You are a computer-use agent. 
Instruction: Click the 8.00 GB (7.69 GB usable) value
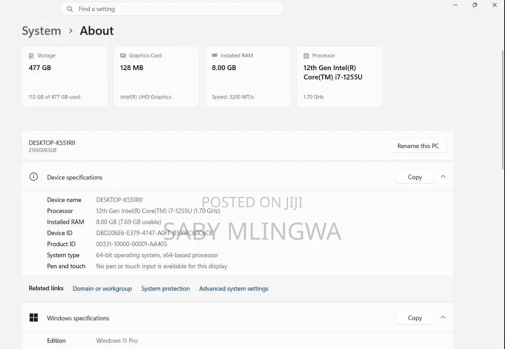pos(129,222)
